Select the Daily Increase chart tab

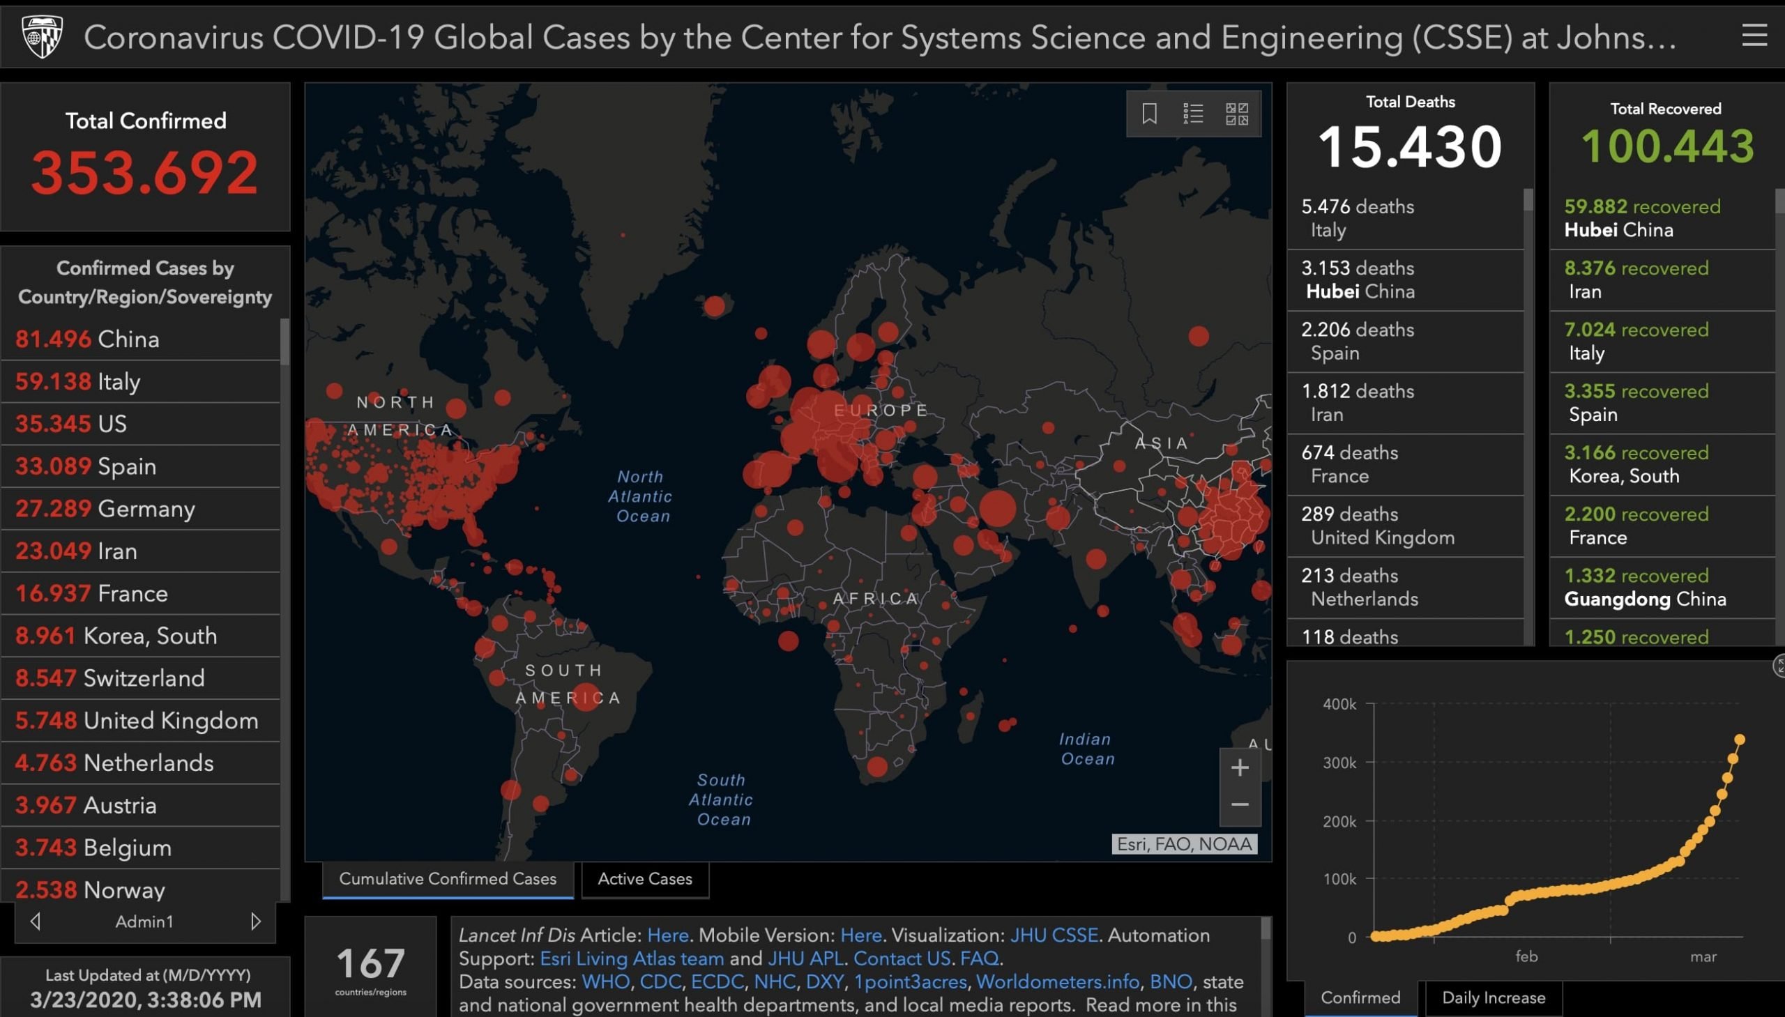tap(1494, 997)
